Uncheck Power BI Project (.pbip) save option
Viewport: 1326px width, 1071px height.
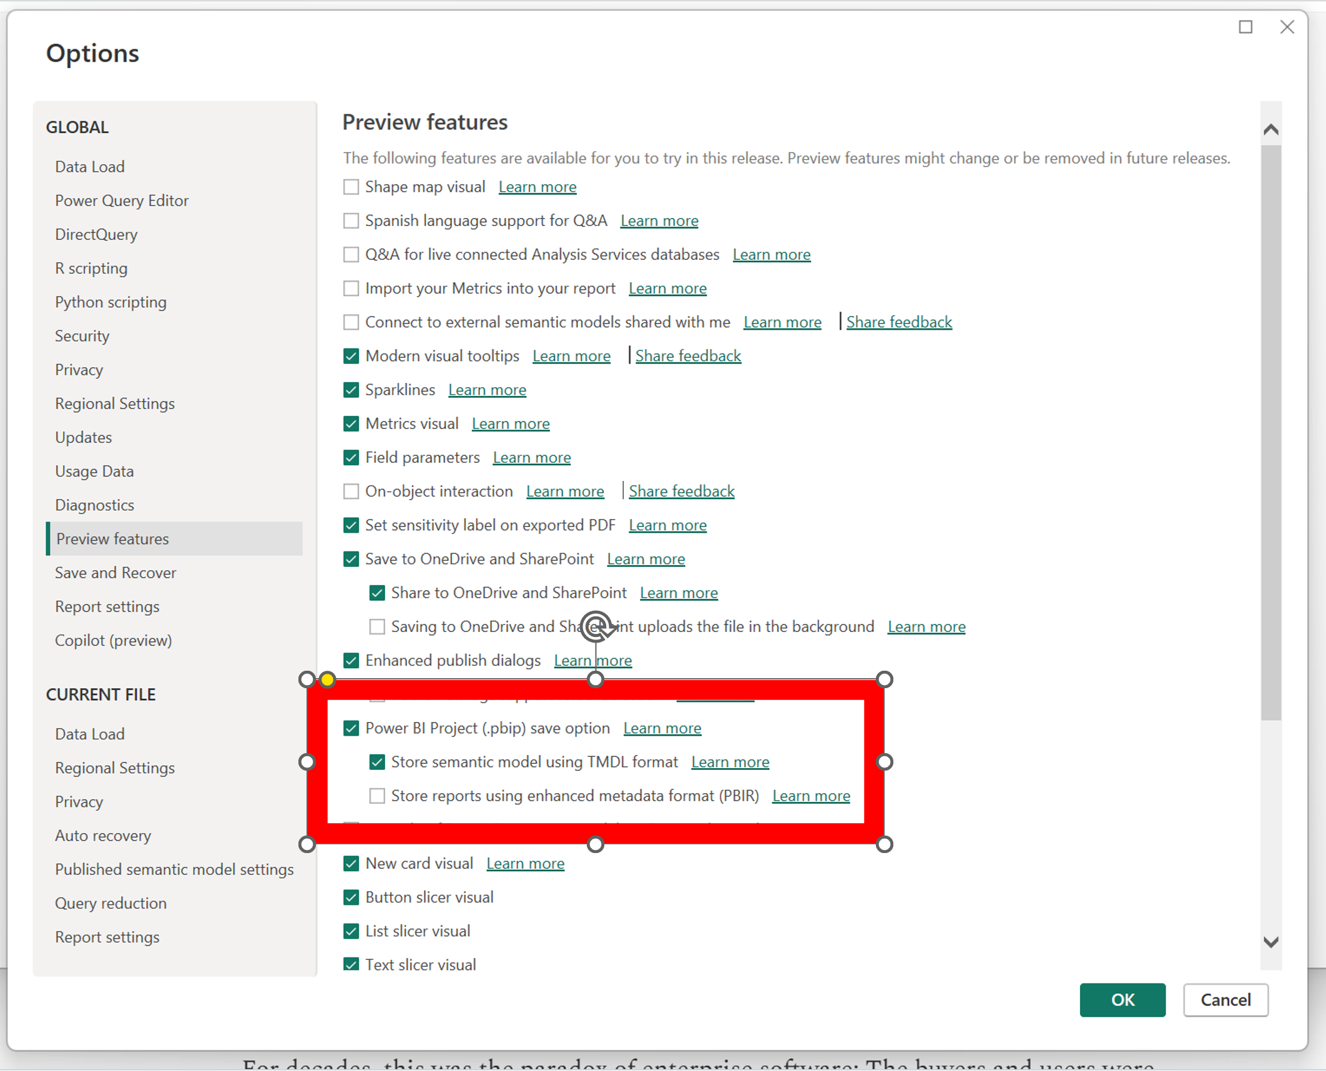coord(351,728)
